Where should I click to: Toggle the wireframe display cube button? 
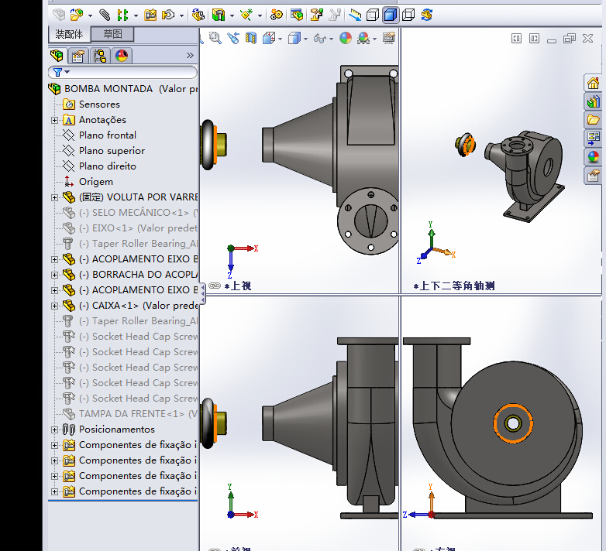[x=408, y=15]
